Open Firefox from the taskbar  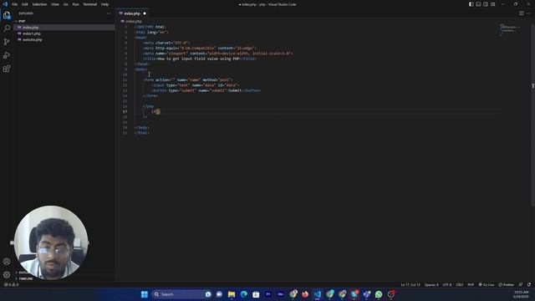tap(305, 294)
